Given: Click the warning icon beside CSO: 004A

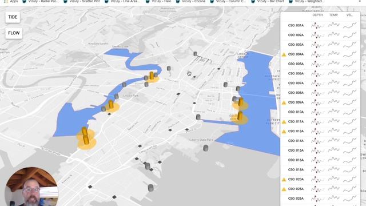Looking at the screenshot, I should coord(284,54).
